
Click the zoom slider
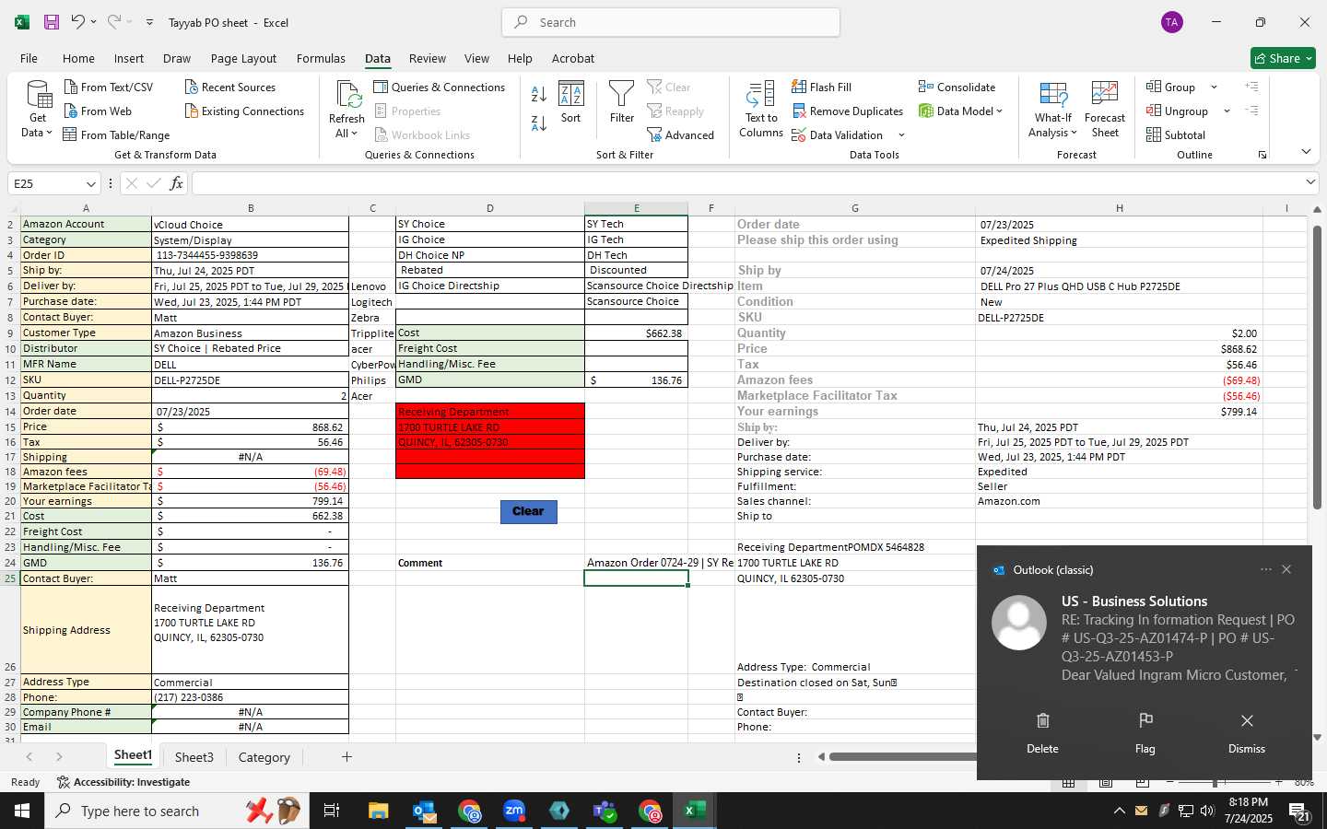1215,782
